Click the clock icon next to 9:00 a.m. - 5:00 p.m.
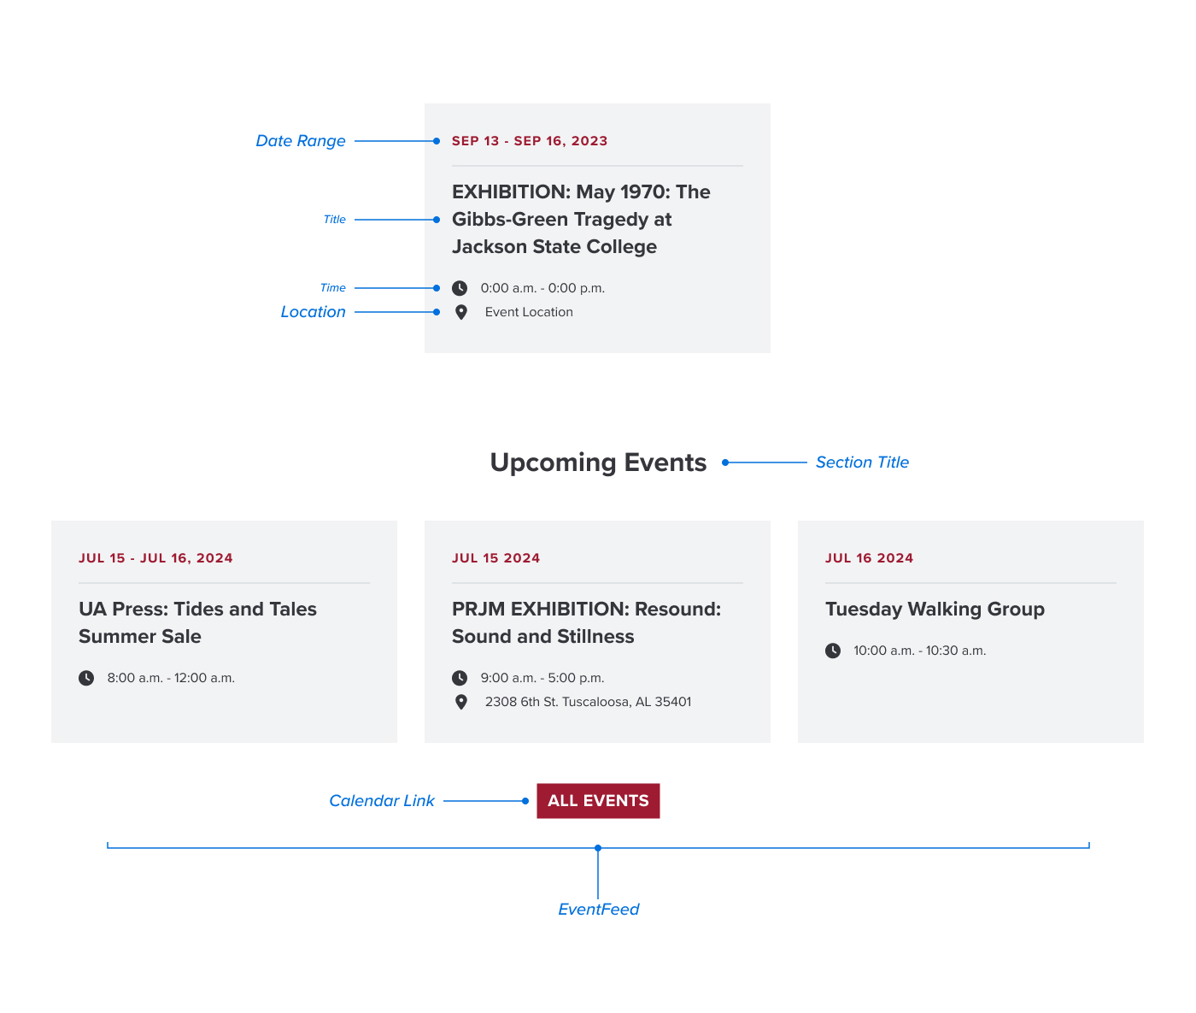Screen dimensions: 1196x1013 click(460, 678)
